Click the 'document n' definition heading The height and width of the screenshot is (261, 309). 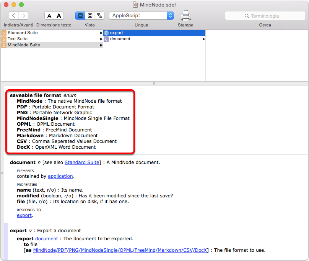pyautogui.click(x=25, y=162)
